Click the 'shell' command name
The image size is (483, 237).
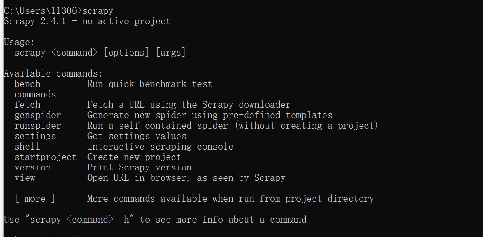27,147
